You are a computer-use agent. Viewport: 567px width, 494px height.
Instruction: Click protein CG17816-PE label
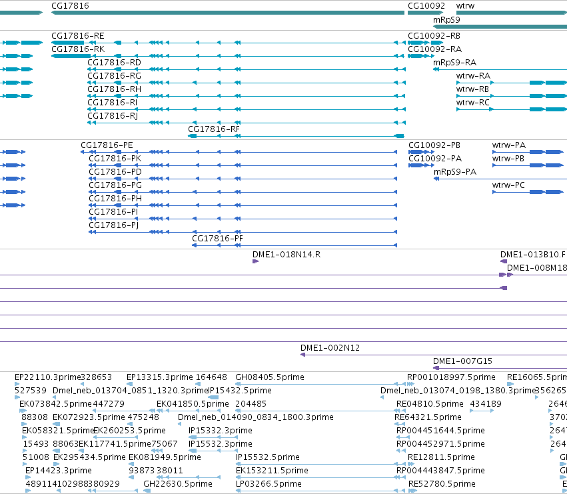pos(107,145)
